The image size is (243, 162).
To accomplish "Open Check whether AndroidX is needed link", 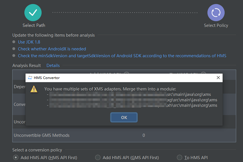I will (x=52, y=49).
